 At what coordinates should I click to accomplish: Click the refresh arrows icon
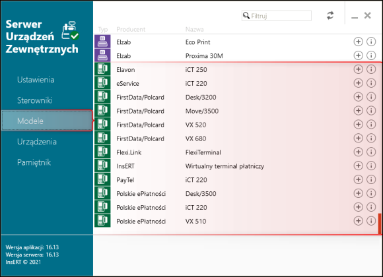click(330, 16)
